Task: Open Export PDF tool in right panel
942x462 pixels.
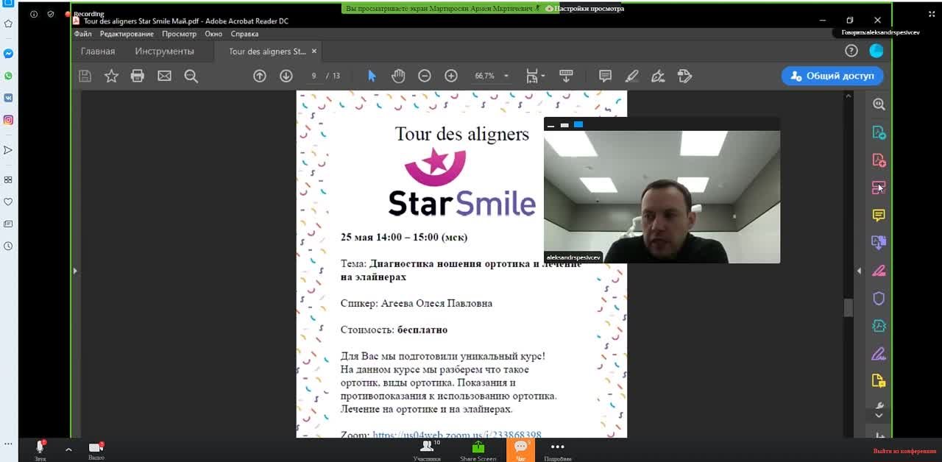Action: tap(879, 132)
